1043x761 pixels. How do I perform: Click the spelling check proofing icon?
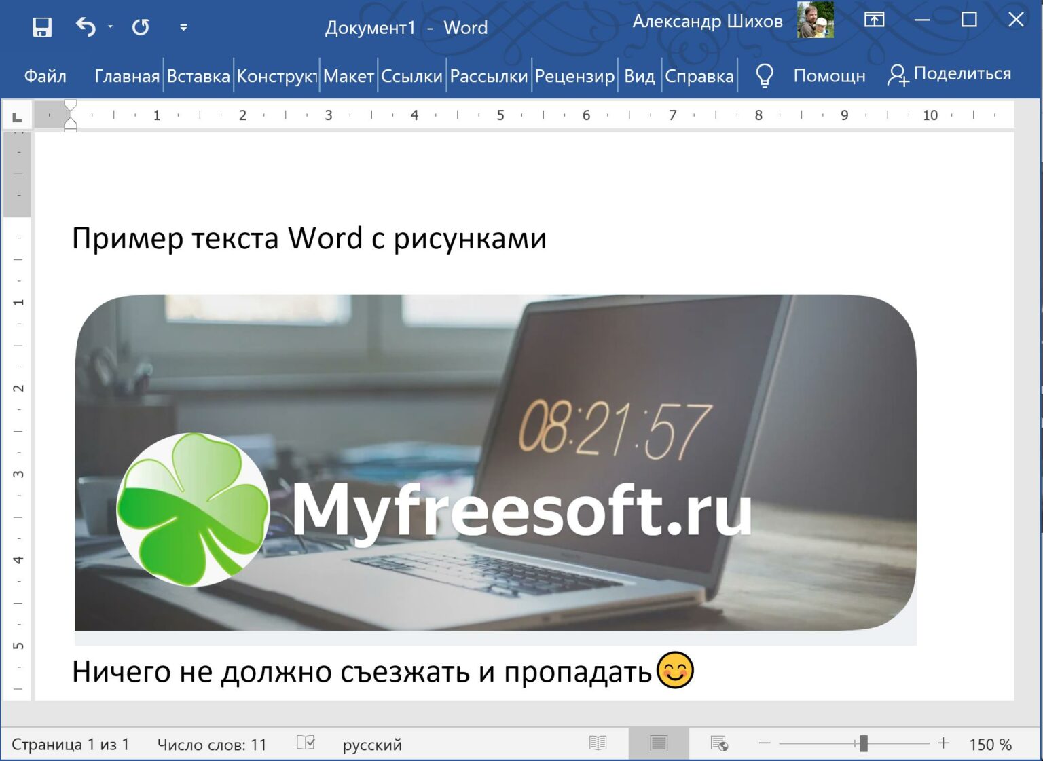click(306, 743)
